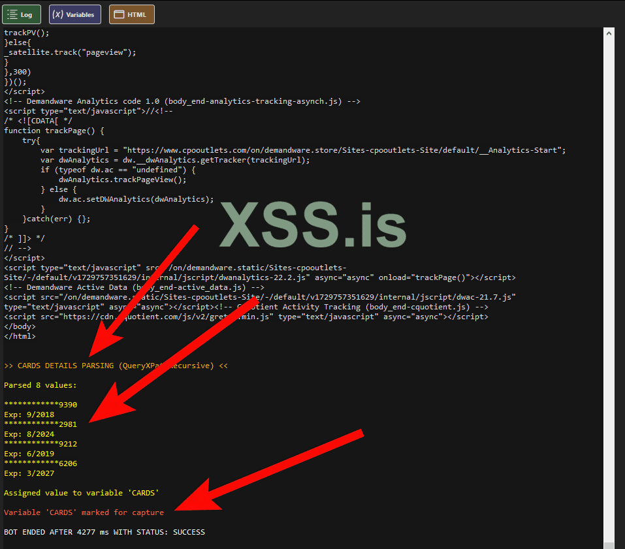Click the 'function trackPage() {' line
Viewport: 625px width, 549px height.
click(54, 131)
